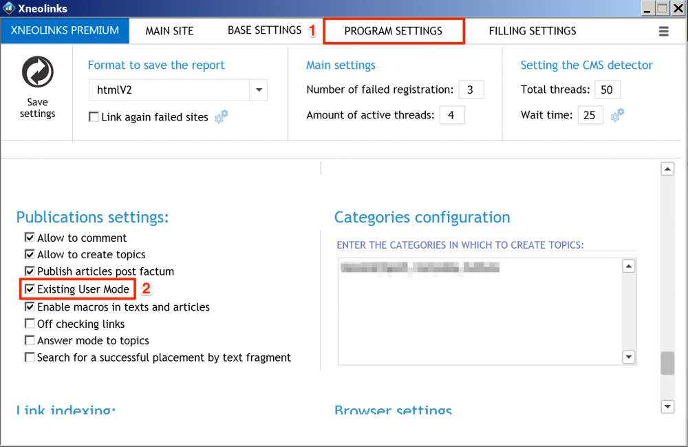688x447 pixels.
Task: Click the Format to save the report heading
Action: click(156, 65)
